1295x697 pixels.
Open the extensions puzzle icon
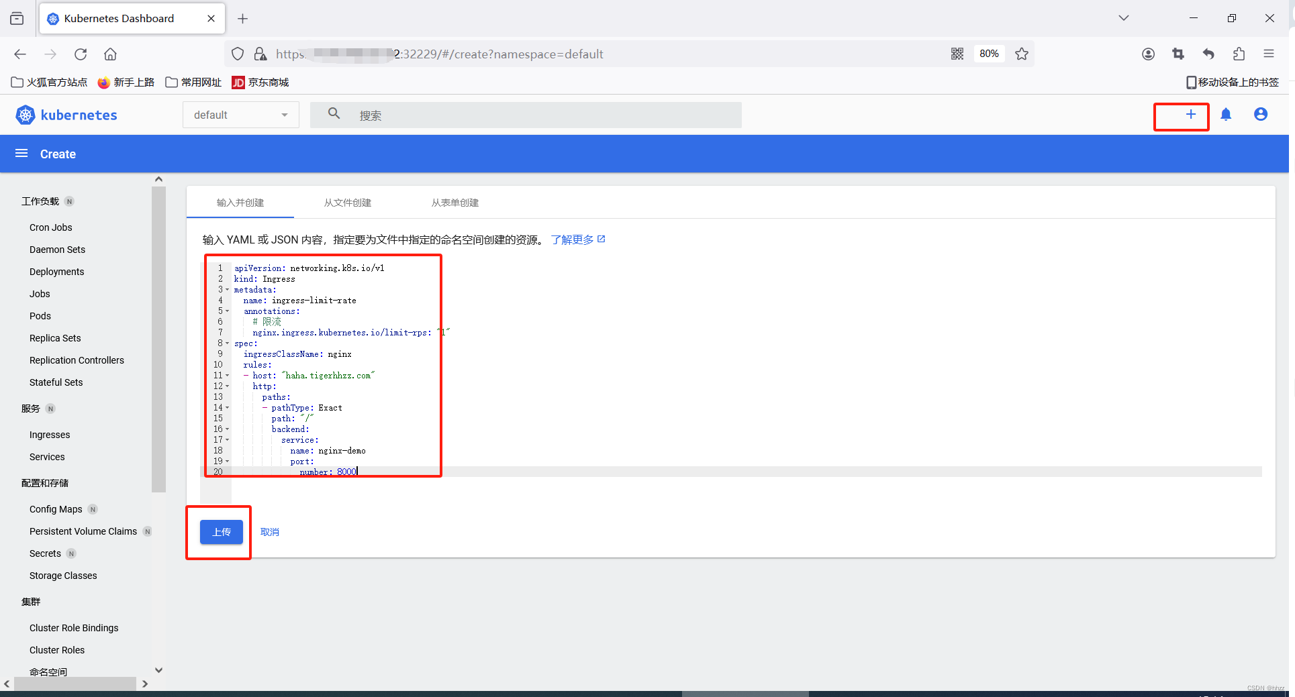tap(1239, 54)
